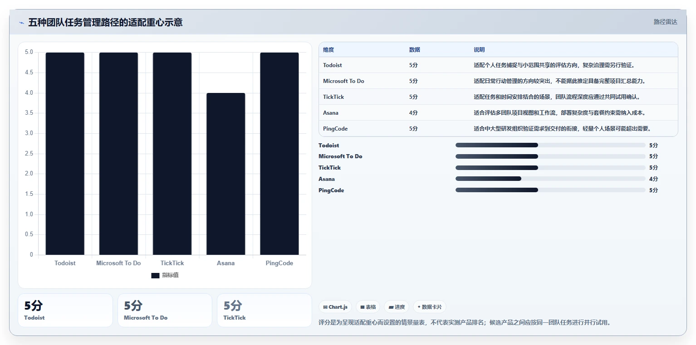Click the TickTick progress bar
This screenshot has height=345, width=696.
click(550, 168)
